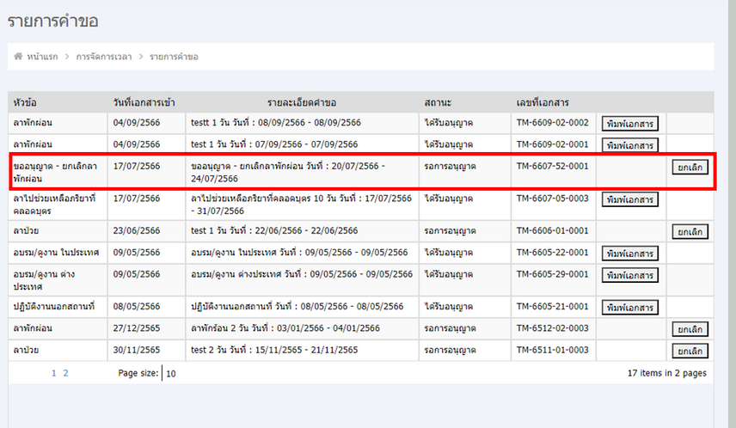Sort by หัวข้อ column header
This screenshot has width=736, height=428.
(x=26, y=102)
